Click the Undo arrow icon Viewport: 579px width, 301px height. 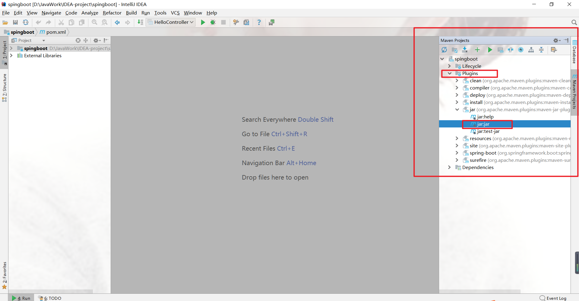38,22
